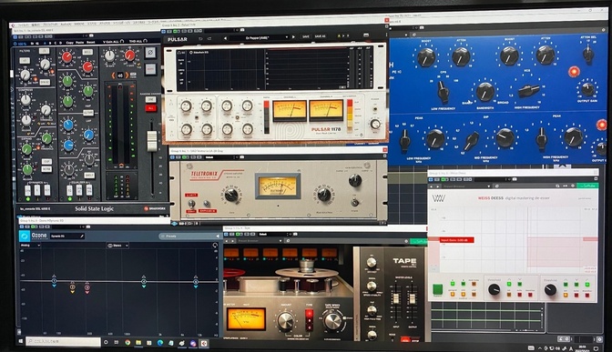Open the Tape plugin preset browser dropdown
The image size is (612, 352).
coord(260,241)
